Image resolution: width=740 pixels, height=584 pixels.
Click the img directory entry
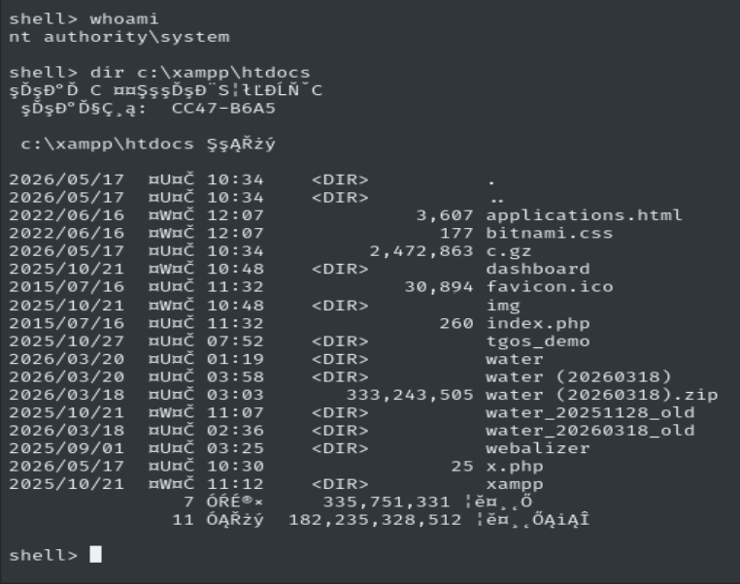pyautogui.click(x=503, y=306)
